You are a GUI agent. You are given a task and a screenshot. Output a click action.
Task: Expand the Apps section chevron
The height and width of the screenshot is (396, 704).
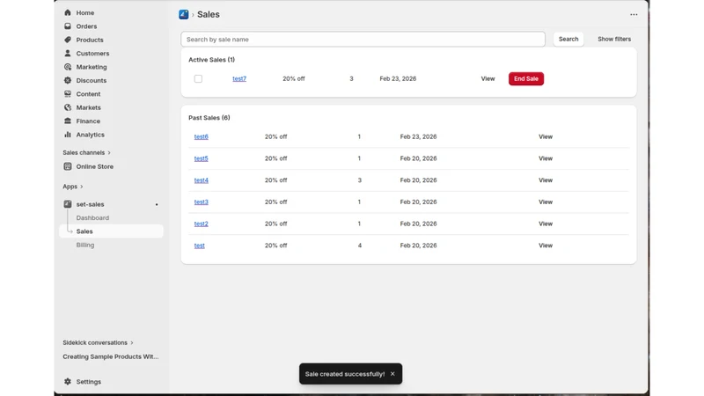(81, 187)
